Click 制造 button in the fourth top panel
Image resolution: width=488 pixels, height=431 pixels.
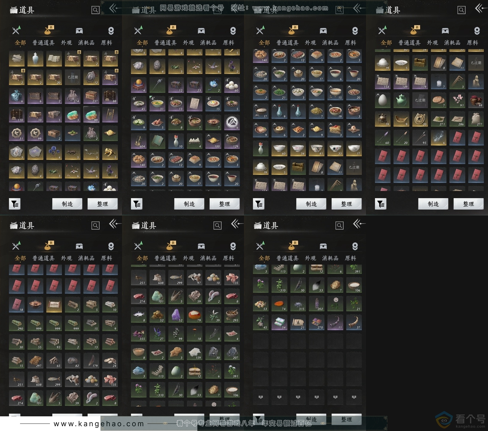[433, 204]
